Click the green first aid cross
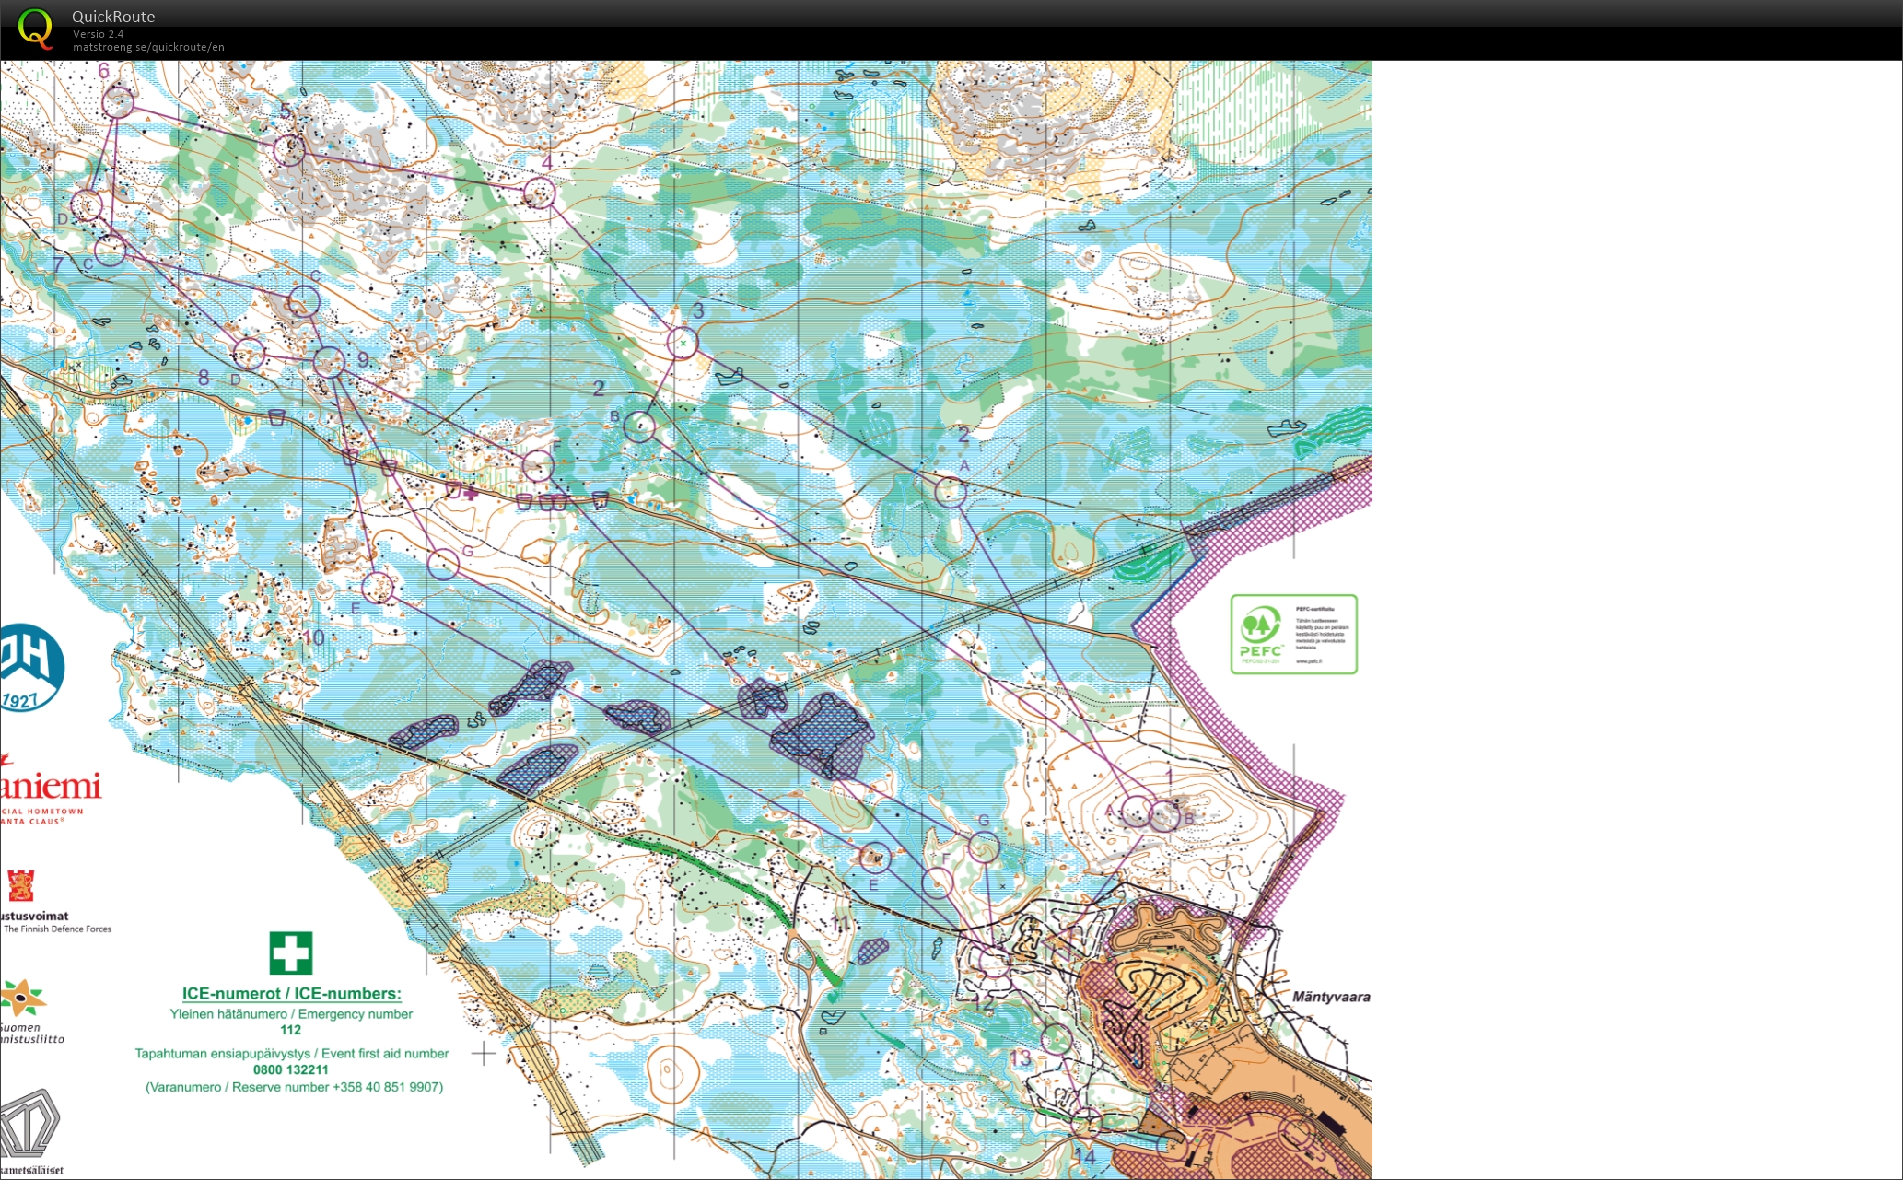1903x1180 pixels. [291, 953]
